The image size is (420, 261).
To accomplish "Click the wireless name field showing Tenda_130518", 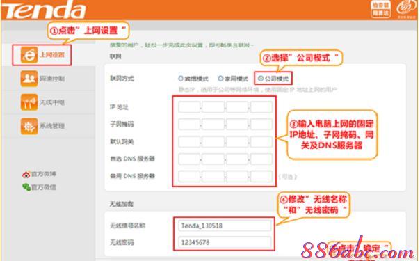I will [225, 226].
